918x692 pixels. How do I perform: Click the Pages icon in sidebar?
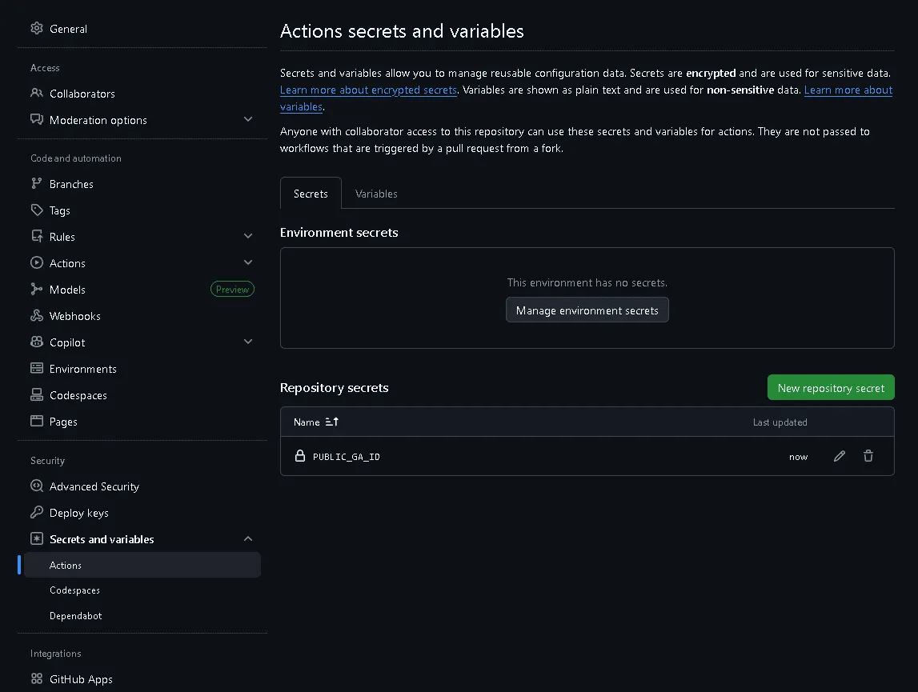click(37, 422)
